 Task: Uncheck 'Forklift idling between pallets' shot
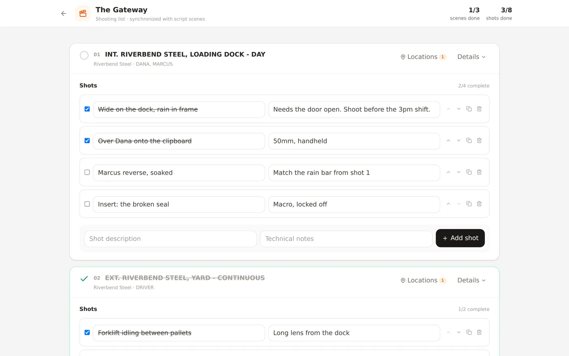point(87,333)
